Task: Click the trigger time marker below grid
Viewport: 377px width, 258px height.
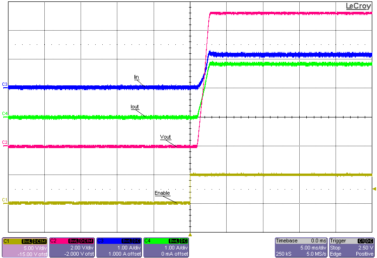Action: [x=190, y=234]
